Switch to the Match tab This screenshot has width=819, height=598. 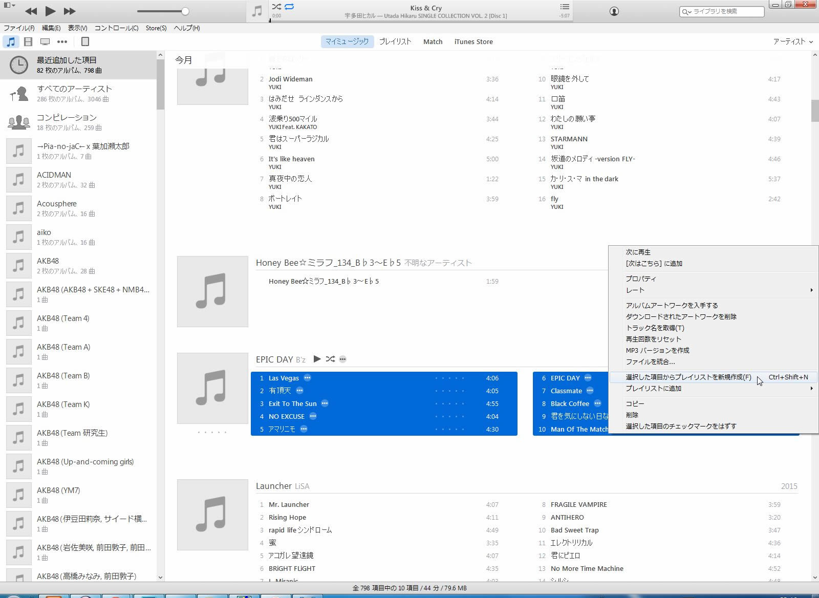coord(433,41)
